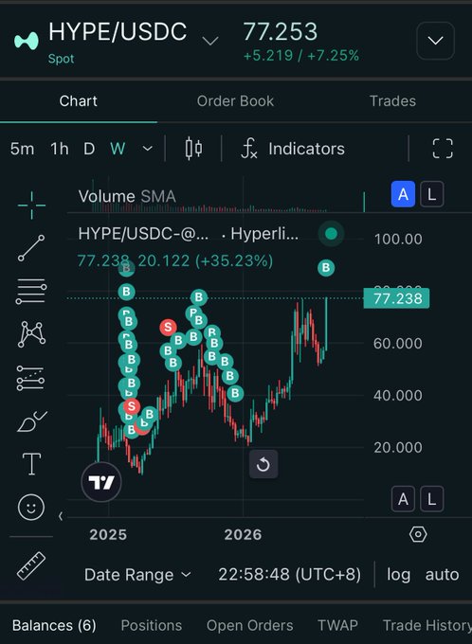Toggle top log scale L button

[431, 194]
